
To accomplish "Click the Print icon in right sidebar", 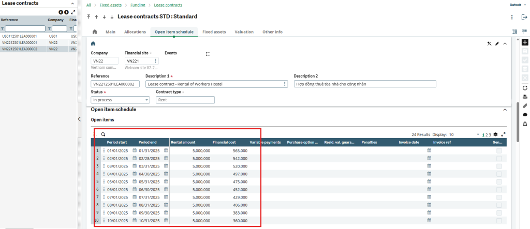I will click(525, 97).
